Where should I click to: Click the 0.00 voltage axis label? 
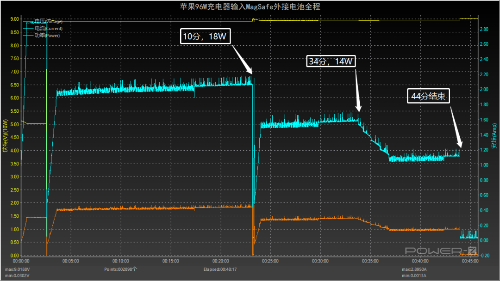pos(15,255)
